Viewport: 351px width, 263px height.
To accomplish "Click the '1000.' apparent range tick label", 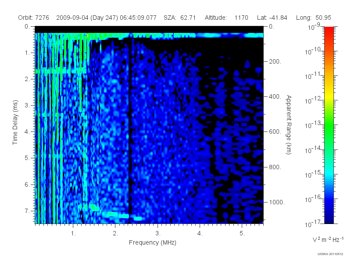I will click(x=277, y=202).
